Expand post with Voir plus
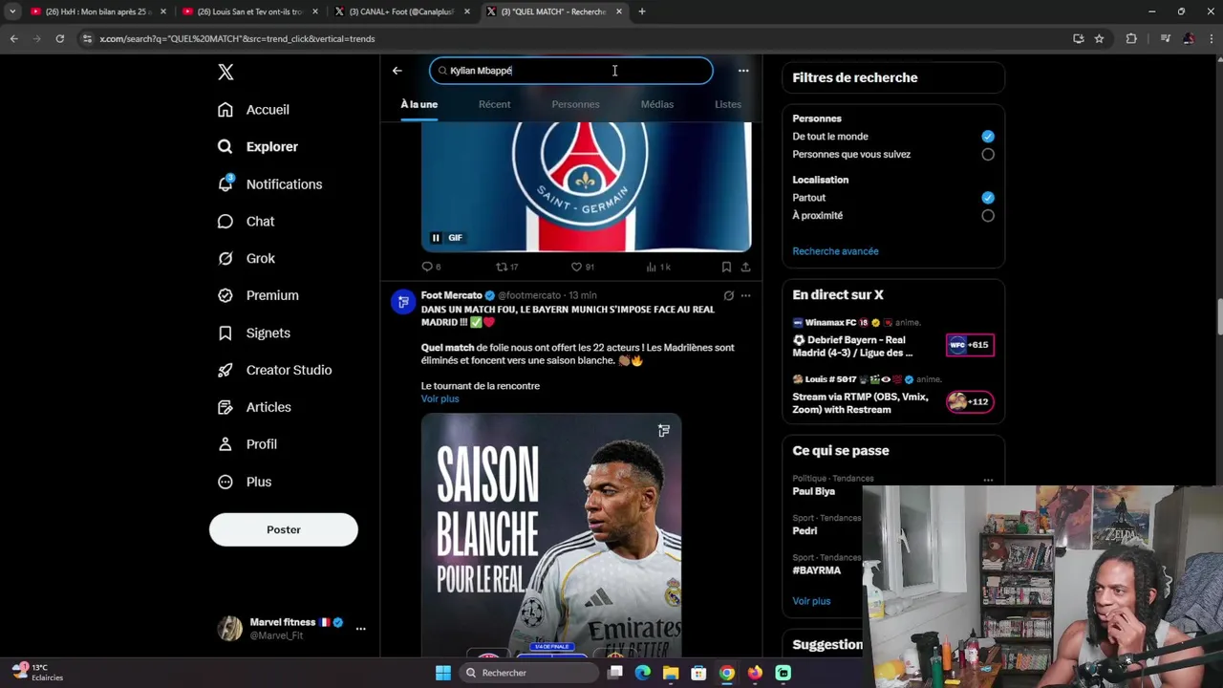Image resolution: width=1223 pixels, height=688 pixels. pyautogui.click(x=440, y=398)
